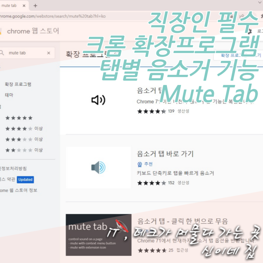Filter by five star rating
Viewport: 263px width, 263px height.
(19, 118)
